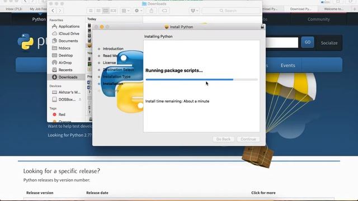Image resolution: width=358 pixels, height=201 pixels.
Task: Click the Finder Search field
Action: click(x=231, y=11)
